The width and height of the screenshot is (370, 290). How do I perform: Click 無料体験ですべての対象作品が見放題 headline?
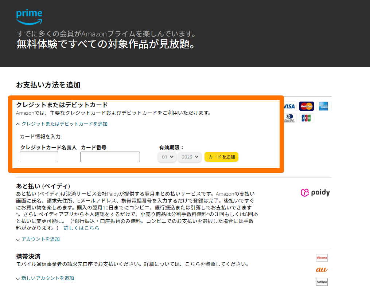(106, 44)
